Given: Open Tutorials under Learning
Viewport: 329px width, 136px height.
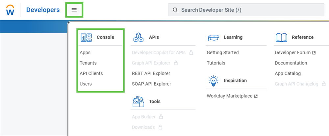Looking at the screenshot, I should (x=216, y=63).
